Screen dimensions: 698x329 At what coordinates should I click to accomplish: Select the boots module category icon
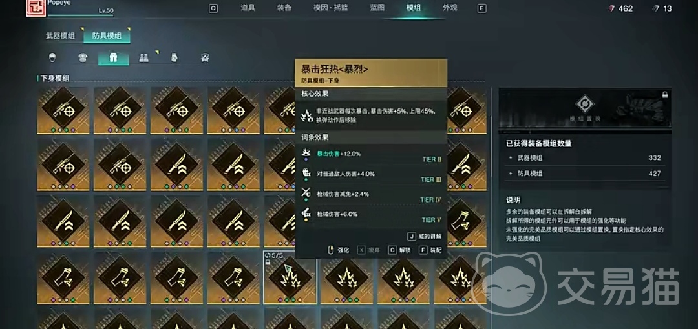click(x=143, y=58)
